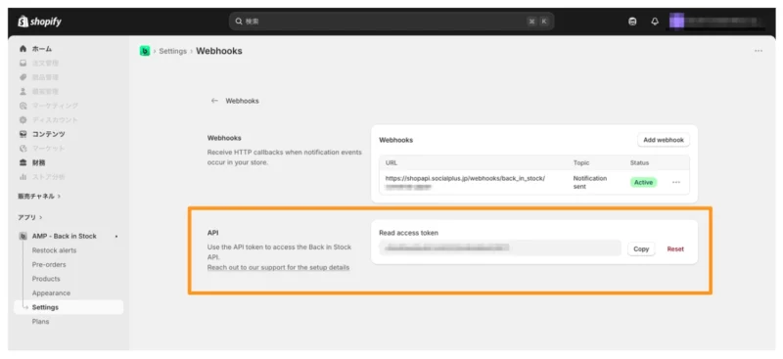Open the store account menu
The width and height of the screenshot is (783, 359).
(x=717, y=22)
